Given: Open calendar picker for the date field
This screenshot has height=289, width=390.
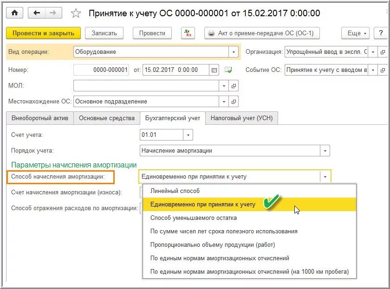Looking at the screenshot, I should (x=214, y=70).
